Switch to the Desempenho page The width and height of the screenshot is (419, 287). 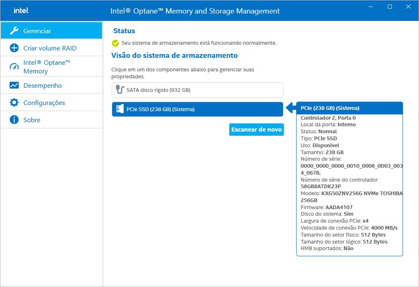tap(52, 85)
